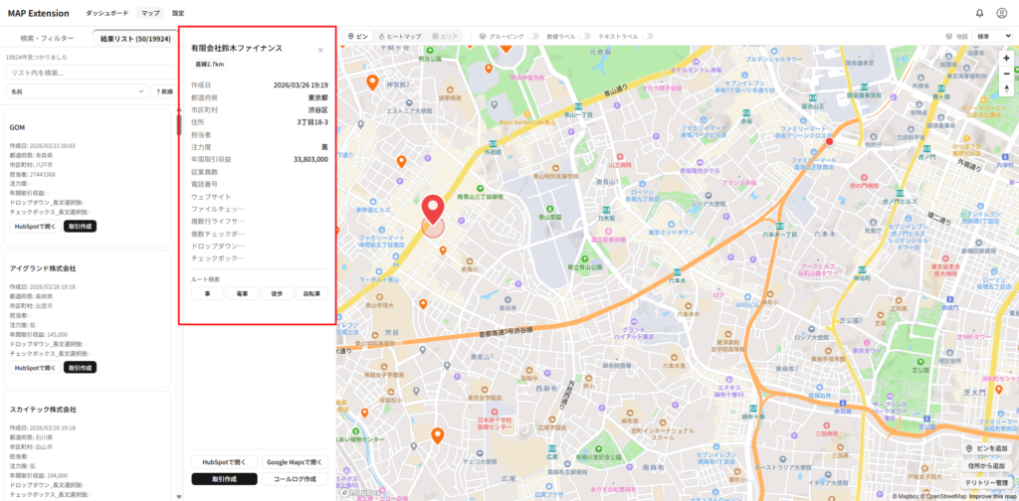Viewport: 1019px width, 501px height.
Task: Click the ピンを追加 button
Action: 986,448
